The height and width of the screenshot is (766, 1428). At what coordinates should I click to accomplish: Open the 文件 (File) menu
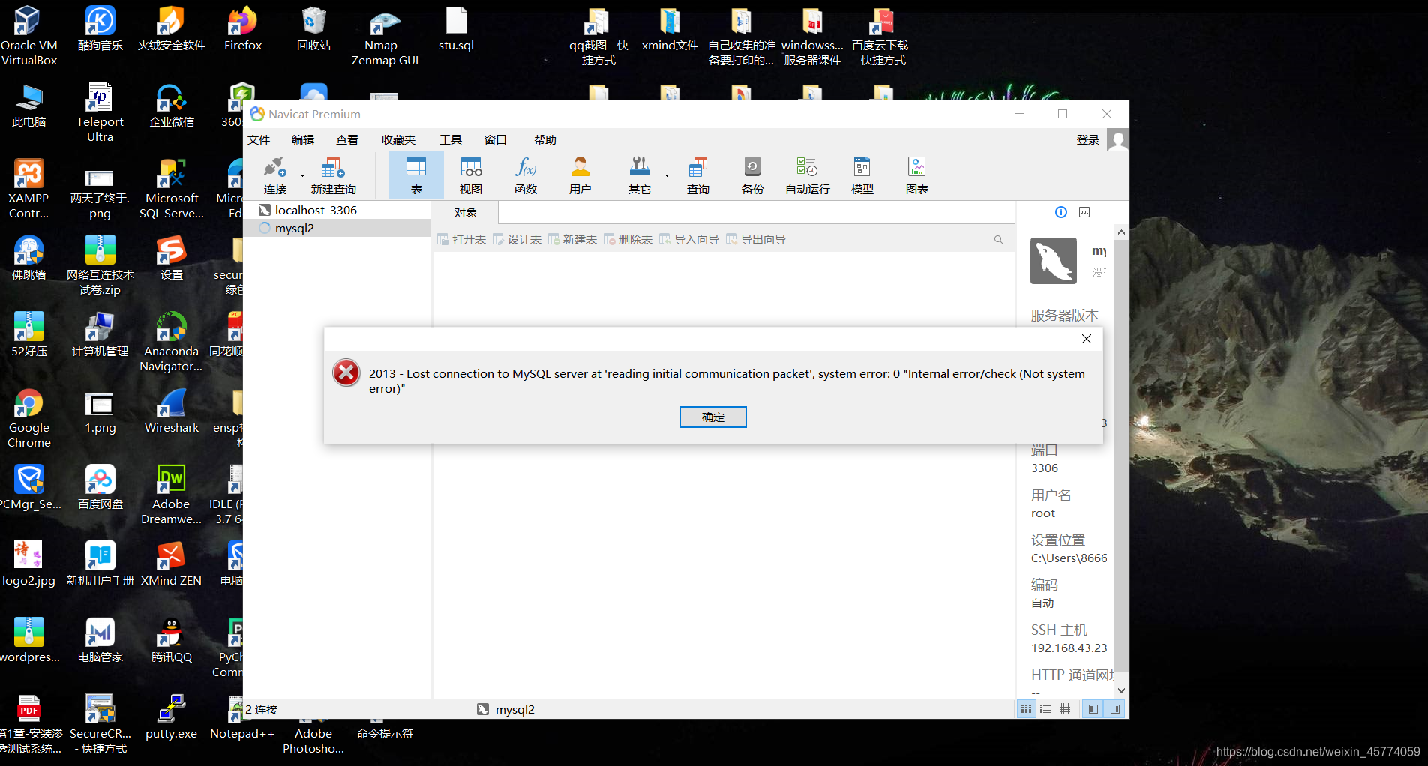pyautogui.click(x=259, y=140)
